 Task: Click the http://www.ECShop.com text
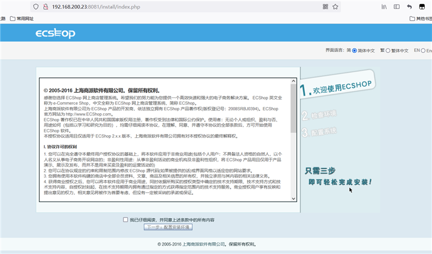point(89,114)
